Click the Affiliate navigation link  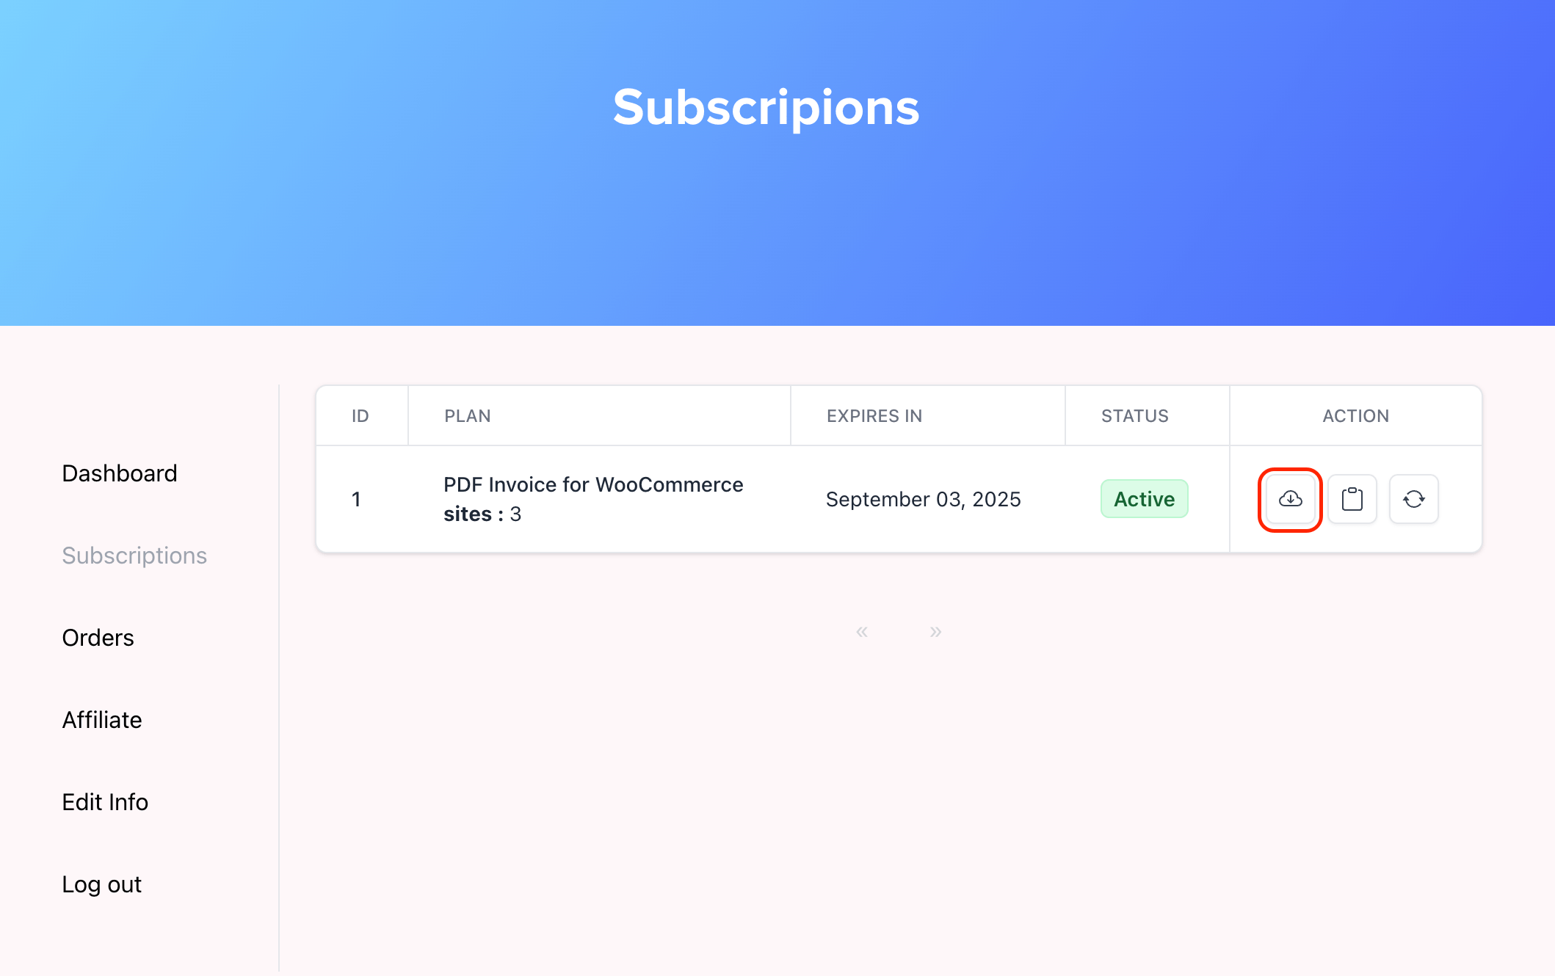point(100,720)
